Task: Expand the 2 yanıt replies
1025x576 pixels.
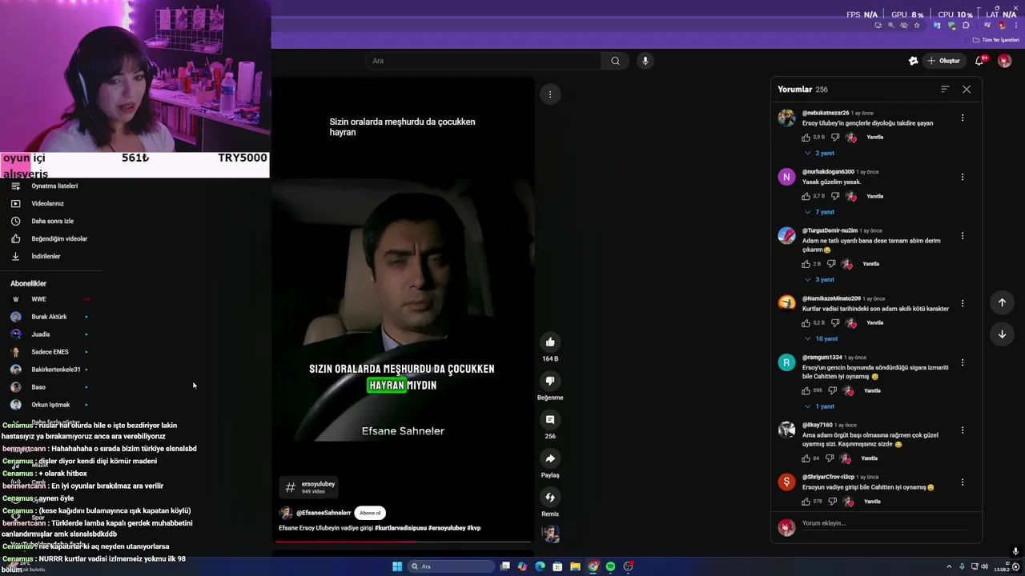Action: click(x=819, y=153)
